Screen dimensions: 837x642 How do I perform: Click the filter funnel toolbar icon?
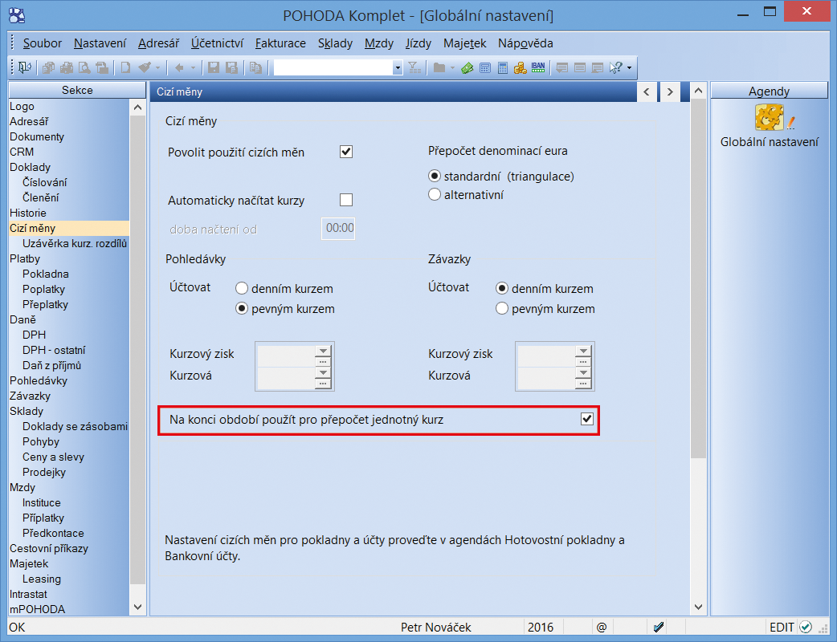click(414, 67)
